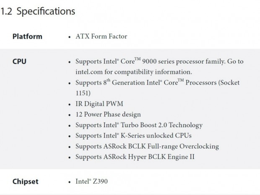The width and height of the screenshot is (260, 195).
Task: Click the "12 Power Phase design" entry
Action: pyautogui.click(x=108, y=114)
